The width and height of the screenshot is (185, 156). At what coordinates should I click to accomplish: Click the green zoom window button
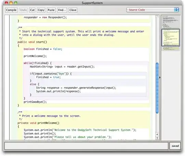pos(15,3)
